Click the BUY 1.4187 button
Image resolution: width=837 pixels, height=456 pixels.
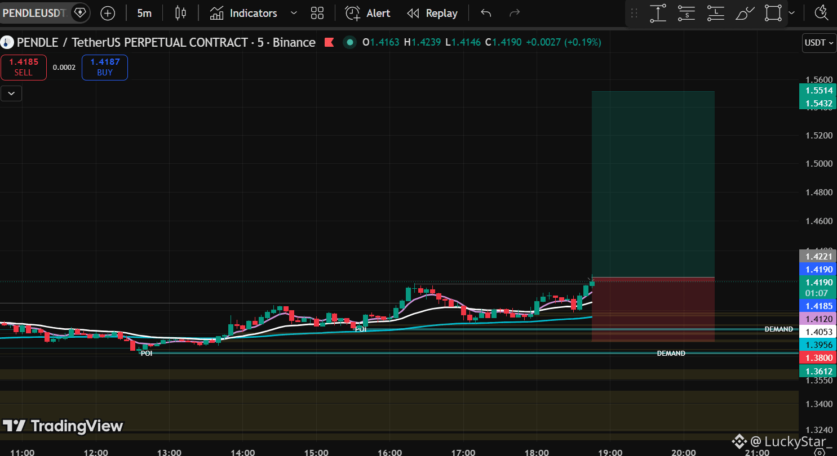[105, 68]
